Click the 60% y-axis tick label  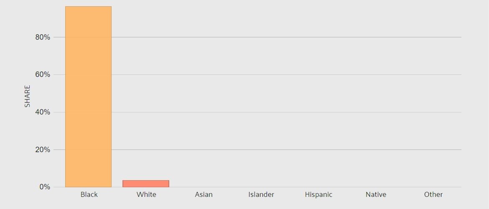[43, 74]
